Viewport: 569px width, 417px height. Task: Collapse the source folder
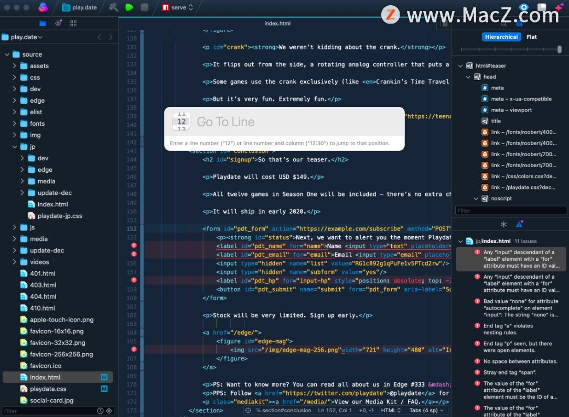pos(7,54)
